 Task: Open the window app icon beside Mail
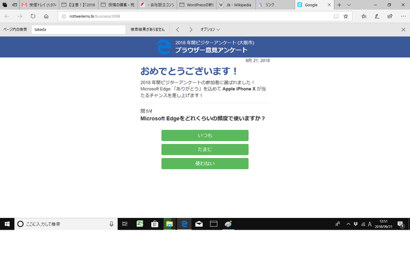[x=214, y=224]
